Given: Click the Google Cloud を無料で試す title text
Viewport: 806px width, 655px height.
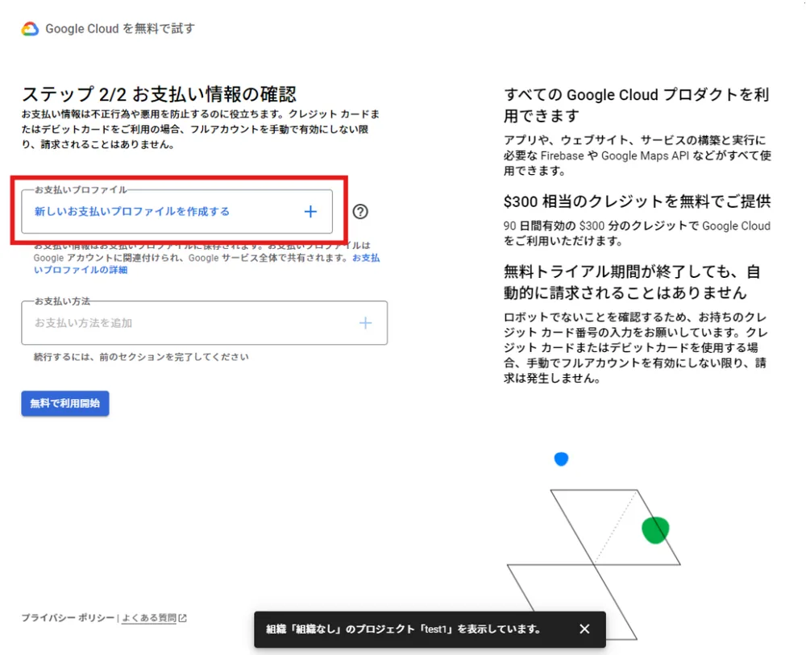Looking at the screenshot, I should click(x=120, y=29).
